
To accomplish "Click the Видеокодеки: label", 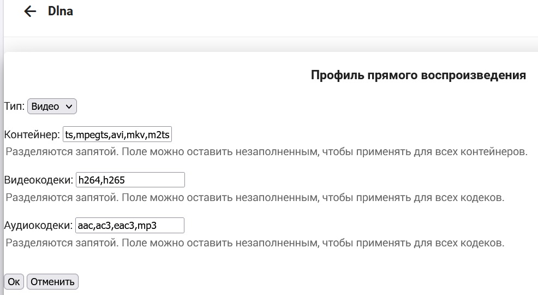I will pyautogui.click(x=38, y=180).
